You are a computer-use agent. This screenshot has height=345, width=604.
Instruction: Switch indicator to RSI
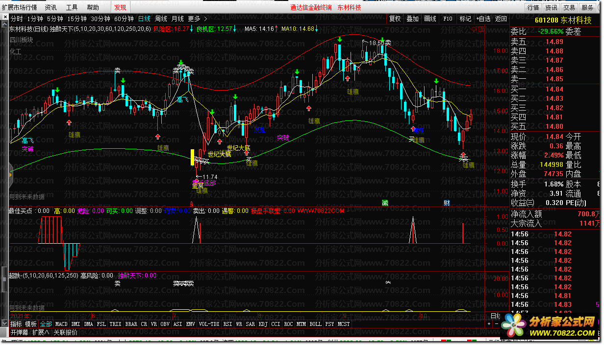(x=227, y=324)
